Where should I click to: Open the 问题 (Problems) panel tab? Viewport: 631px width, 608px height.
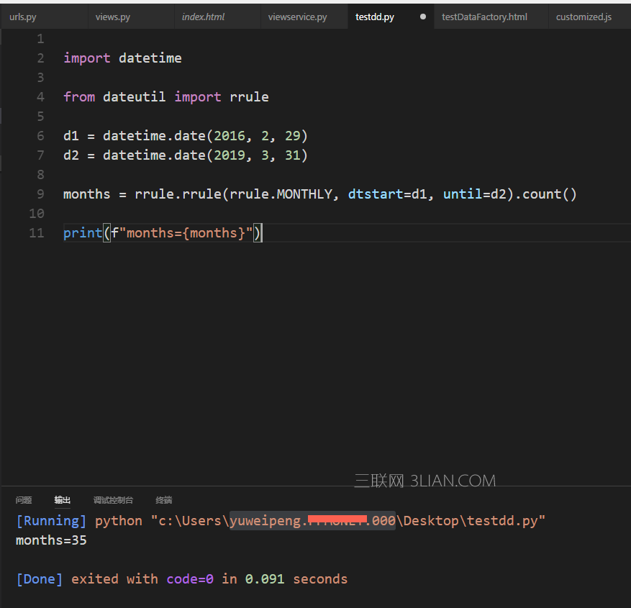coord(24,499)
